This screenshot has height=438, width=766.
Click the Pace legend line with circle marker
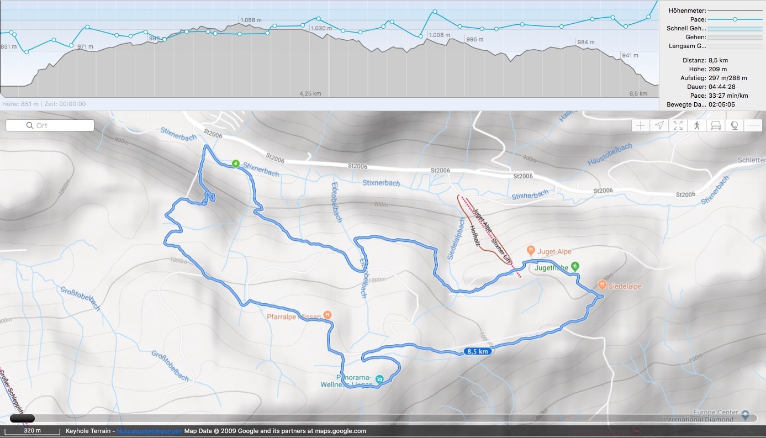click(x=735, y=19)
